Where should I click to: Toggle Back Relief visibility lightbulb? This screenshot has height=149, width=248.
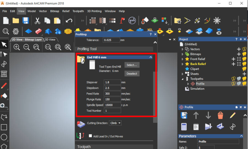(244, 64)
